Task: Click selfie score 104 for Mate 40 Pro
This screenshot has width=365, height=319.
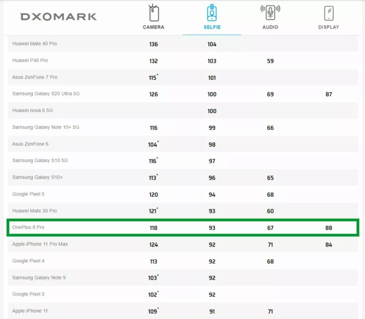Action: point(212,44)
